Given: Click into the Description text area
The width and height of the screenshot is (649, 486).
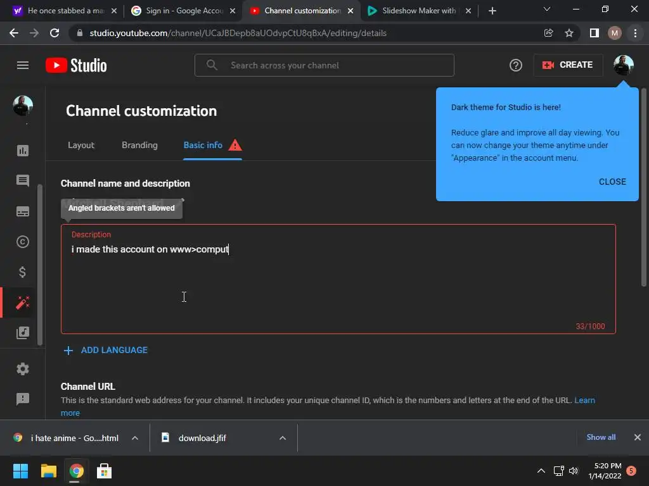Looking at the screenshot, I should coord(338,279).
